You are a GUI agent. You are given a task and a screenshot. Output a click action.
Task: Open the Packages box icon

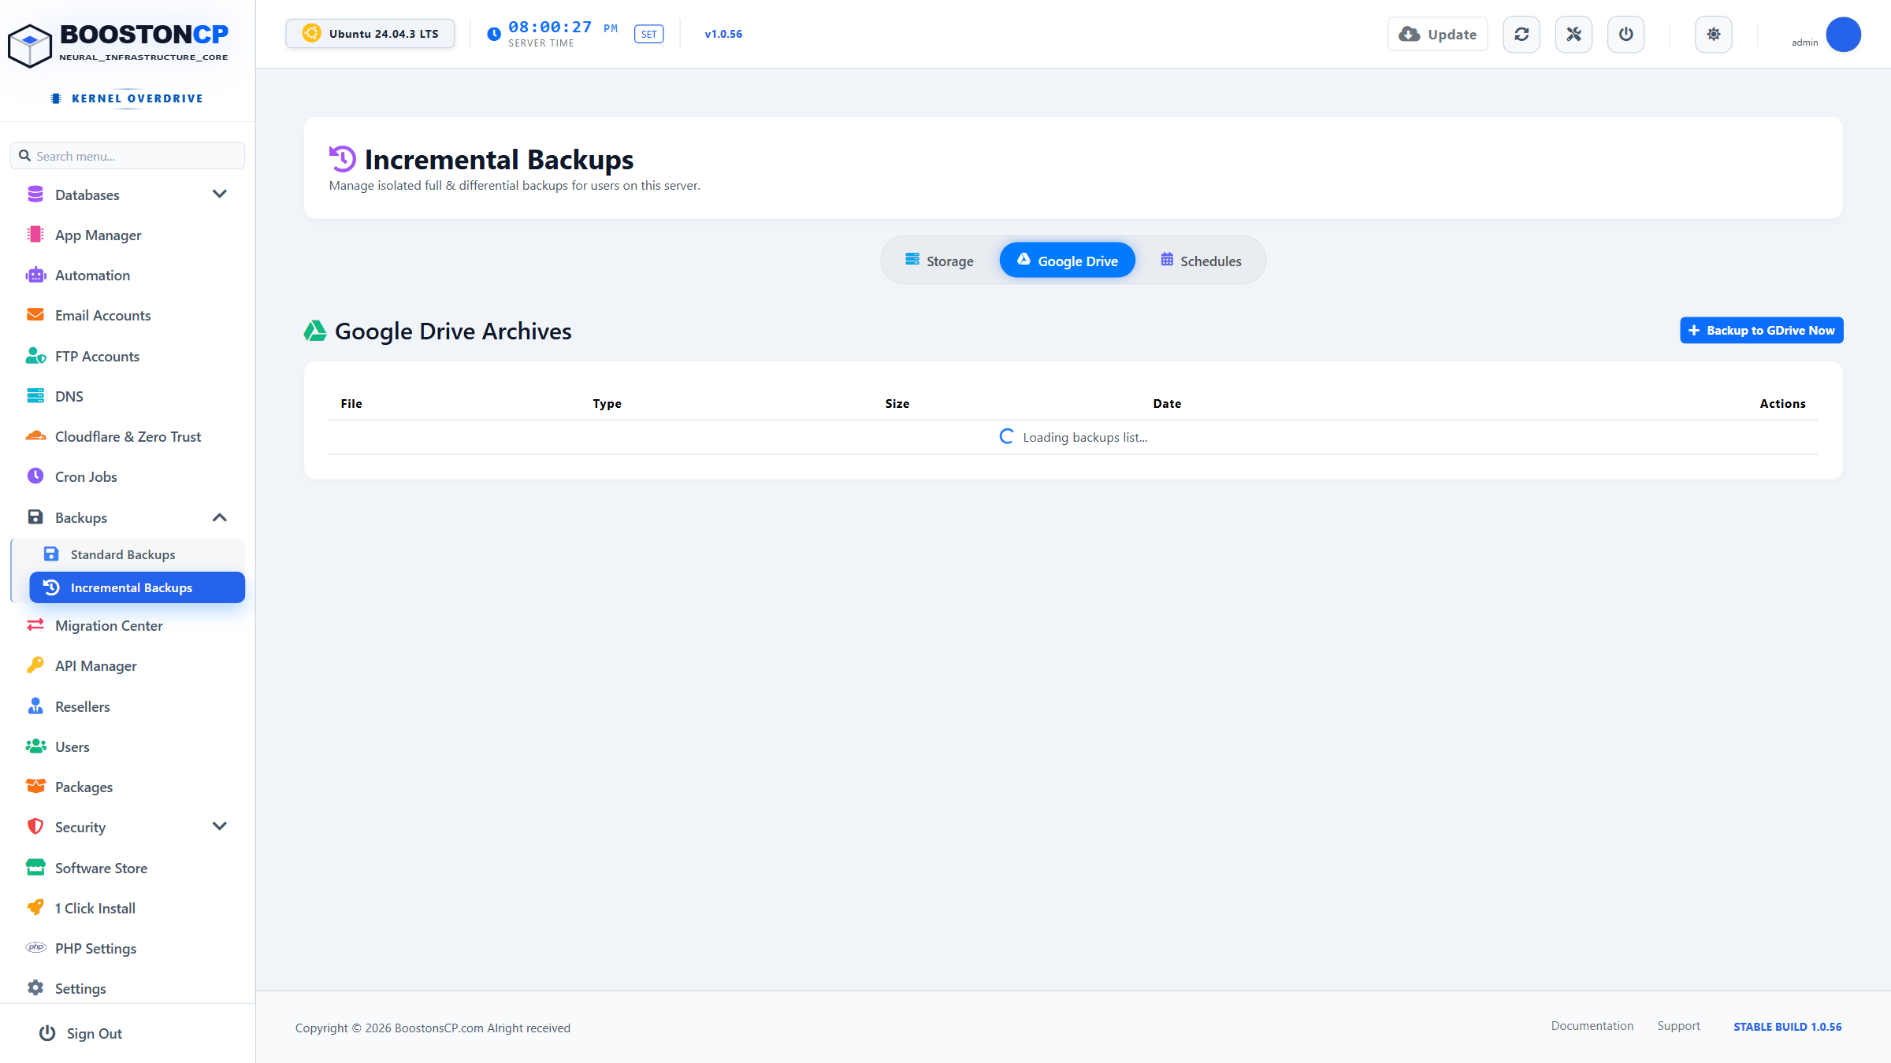pyautogui.click(x=35, y=787)
